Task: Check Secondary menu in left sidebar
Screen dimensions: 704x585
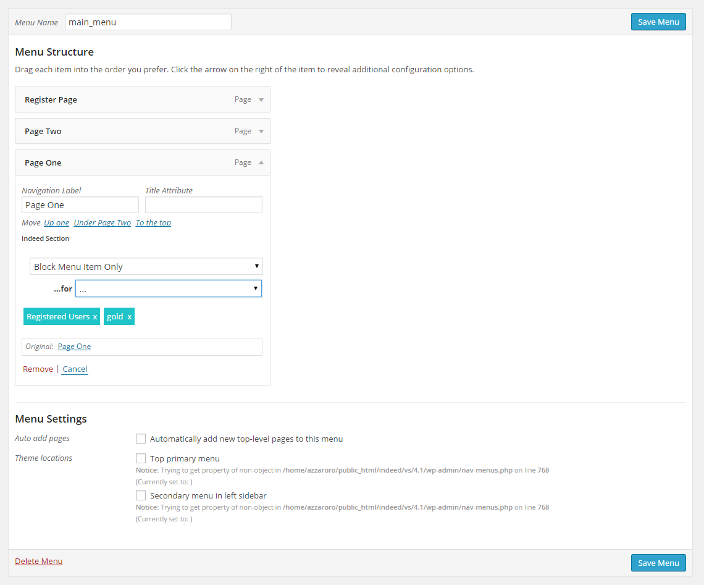Action: click(141, 495)
